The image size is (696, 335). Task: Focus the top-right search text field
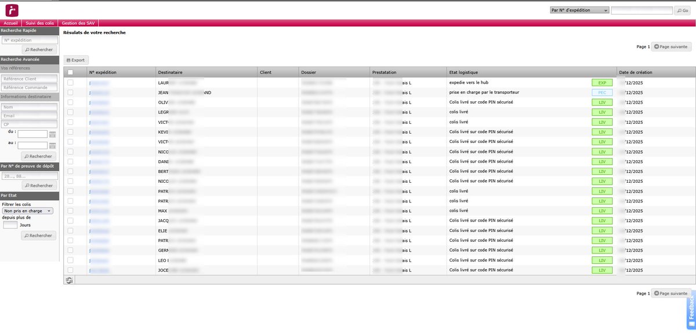(x=642, y=10)
